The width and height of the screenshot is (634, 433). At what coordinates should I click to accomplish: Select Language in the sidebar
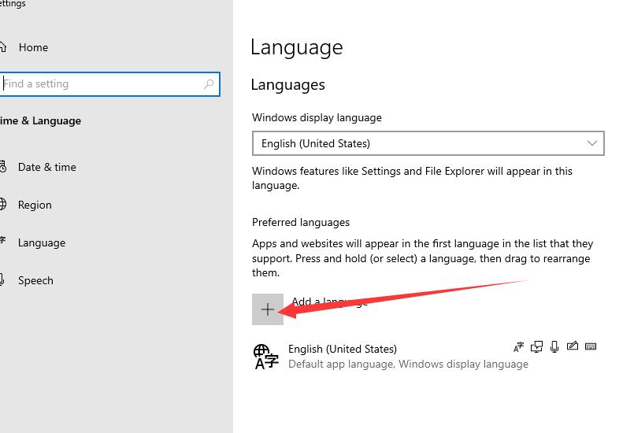point(41,242)
